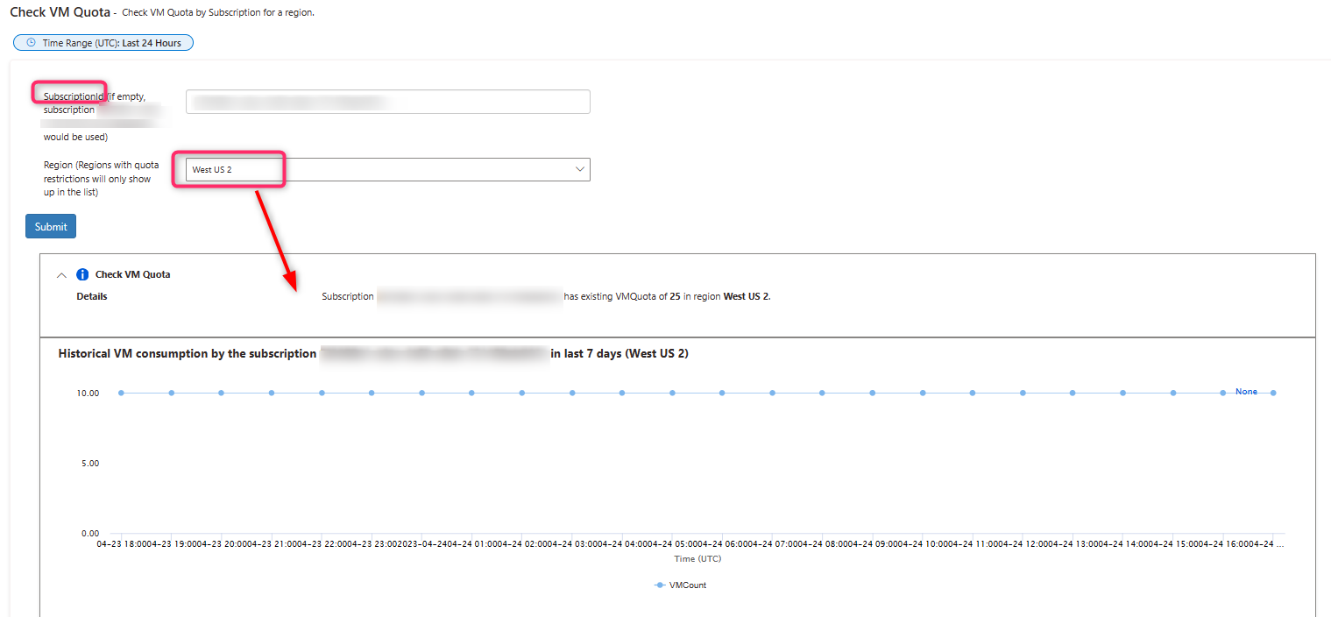Click the Check VM Quota section heading

click(133, 274)
